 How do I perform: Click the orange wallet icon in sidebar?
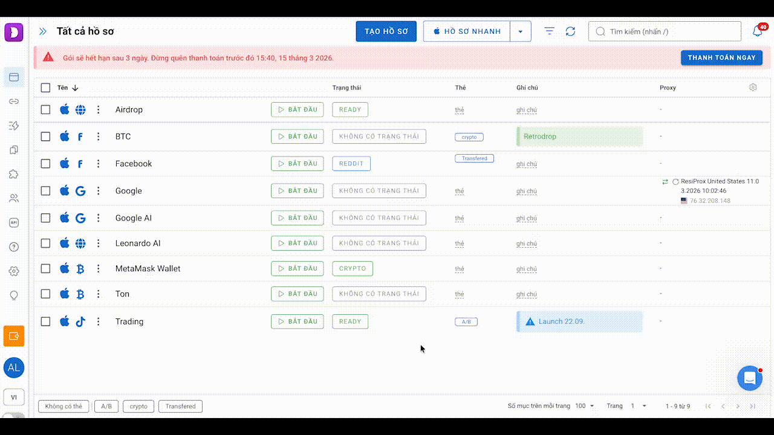pyautogui.click(x=14, y=336)
